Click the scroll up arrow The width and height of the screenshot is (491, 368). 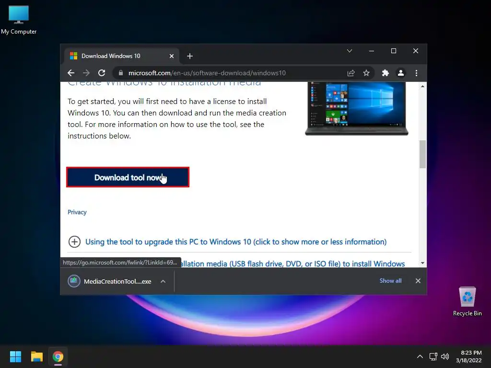click(423, 86)
